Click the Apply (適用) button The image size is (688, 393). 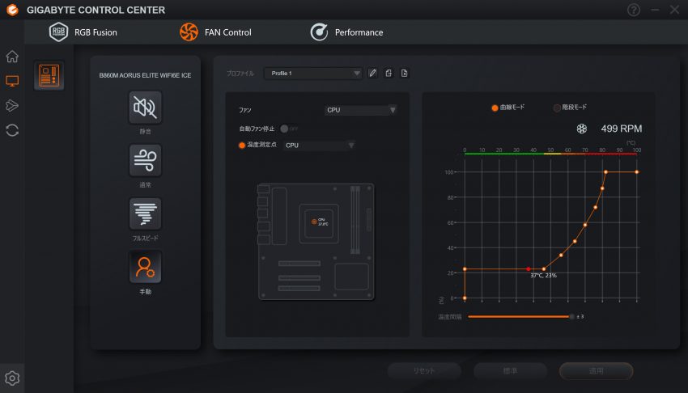click(596, 370)
